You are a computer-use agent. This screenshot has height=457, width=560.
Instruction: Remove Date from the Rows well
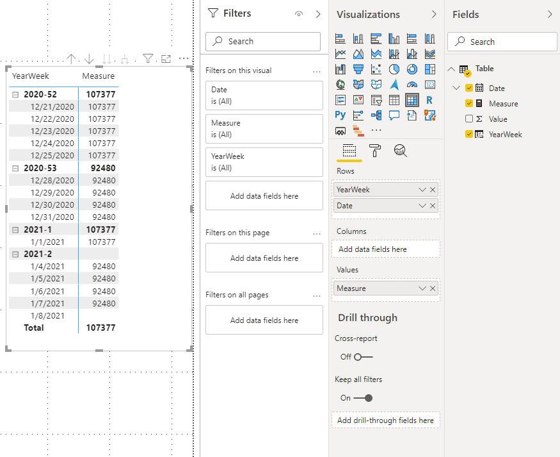click(x=433, y=206)
